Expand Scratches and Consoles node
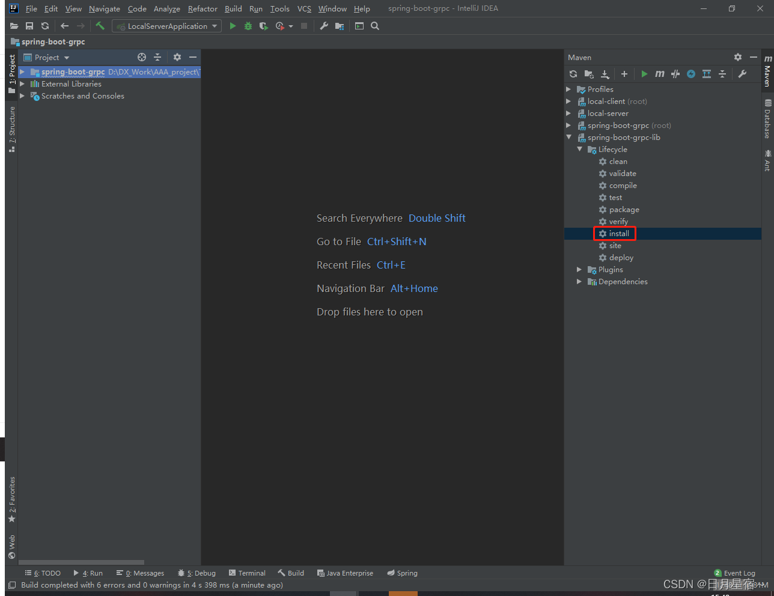774x596 pixels. coord(22,96)
